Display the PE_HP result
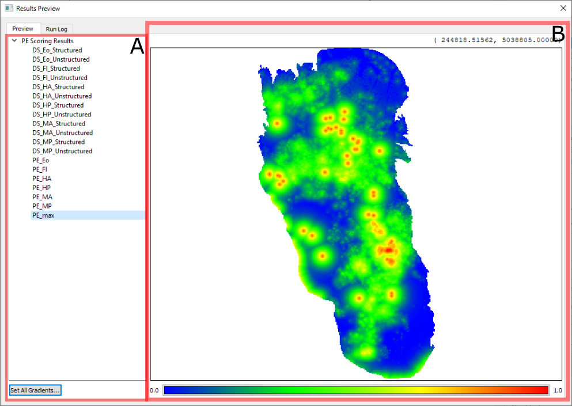This screenshot has height=406, width=572. (41, 188)
